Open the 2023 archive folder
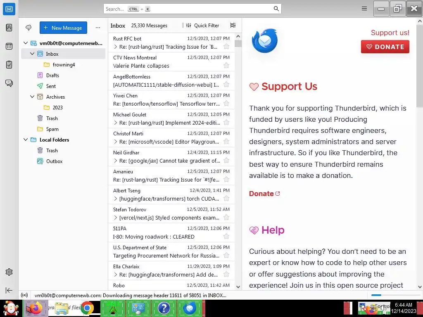 (x=63, y=108)
